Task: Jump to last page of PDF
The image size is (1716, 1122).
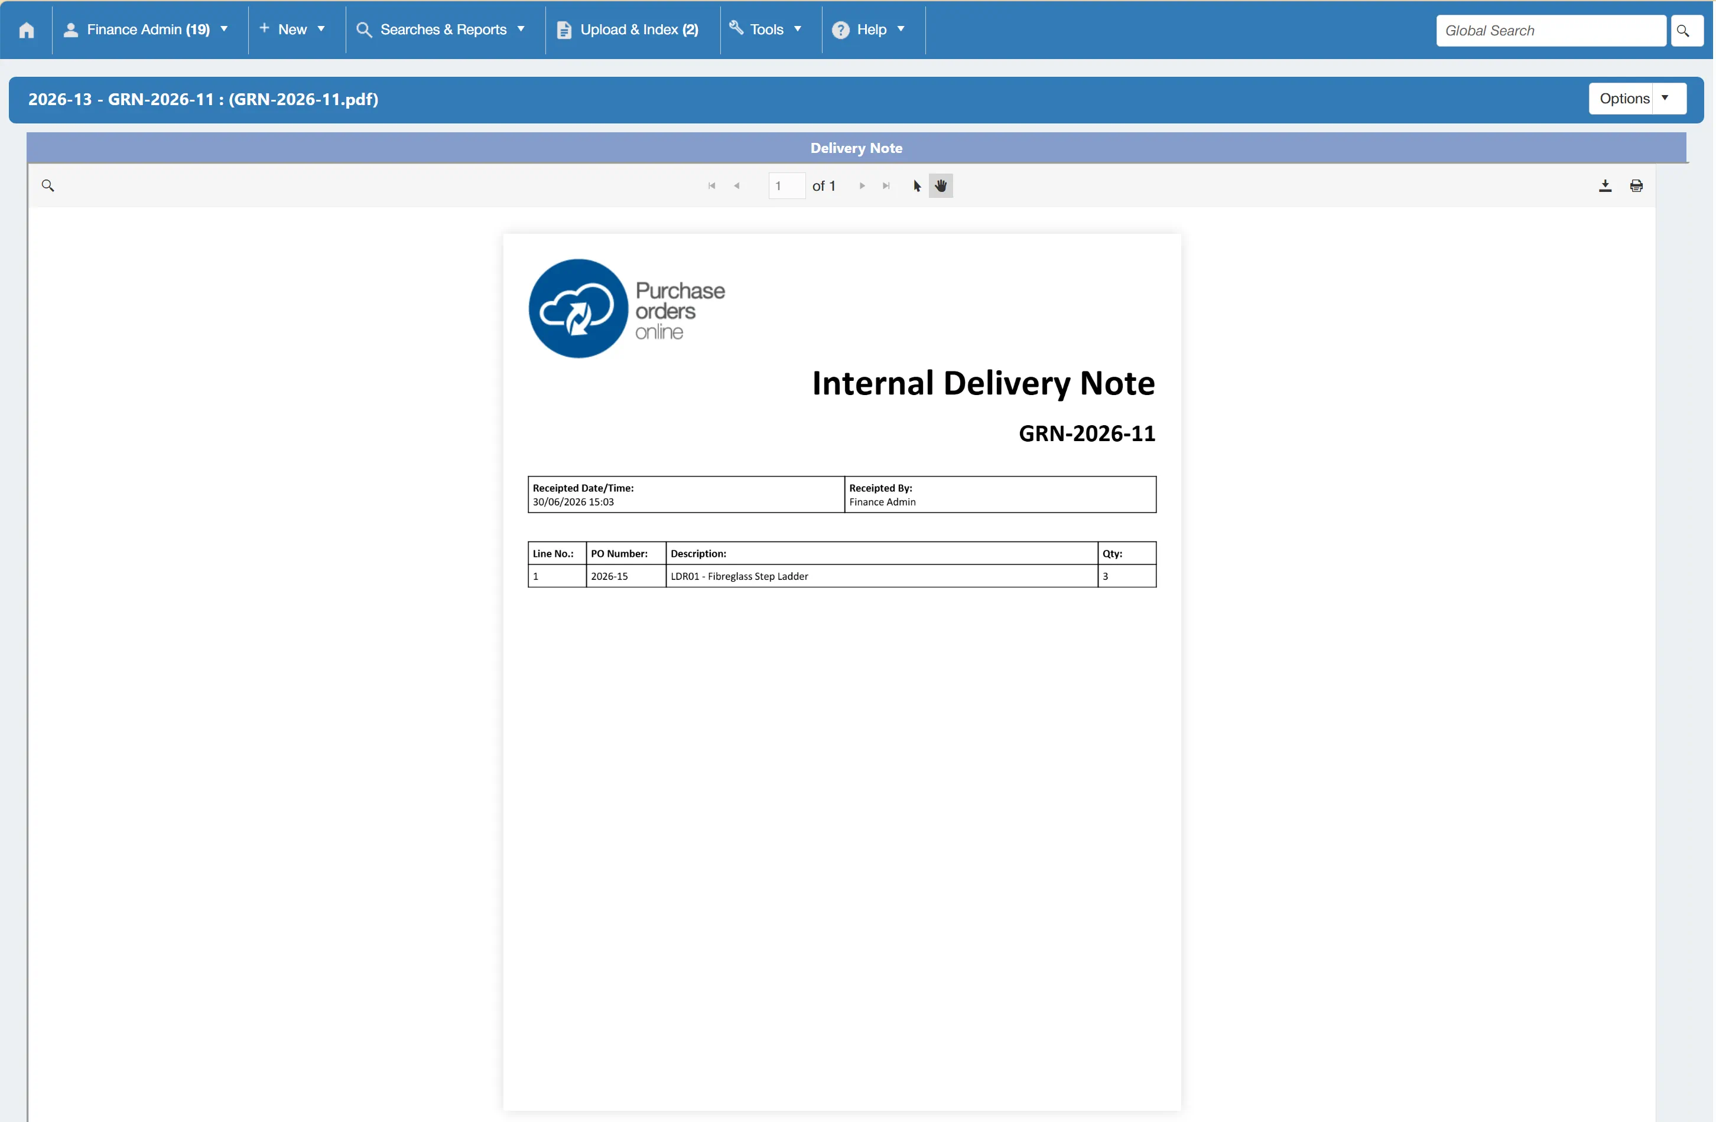Action: tap(886, 186)
